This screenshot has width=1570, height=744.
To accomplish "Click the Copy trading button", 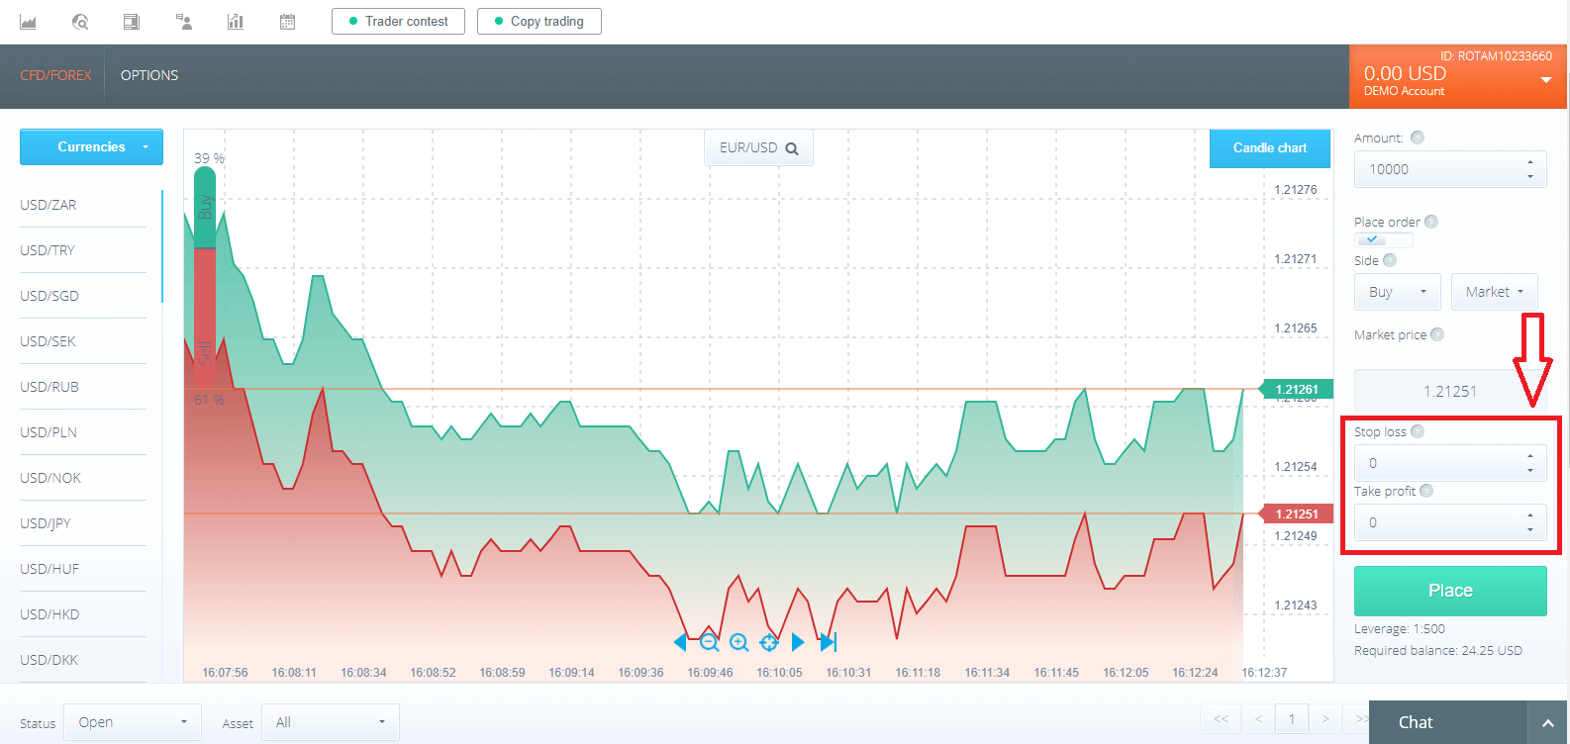I will (x=540, y=21).
